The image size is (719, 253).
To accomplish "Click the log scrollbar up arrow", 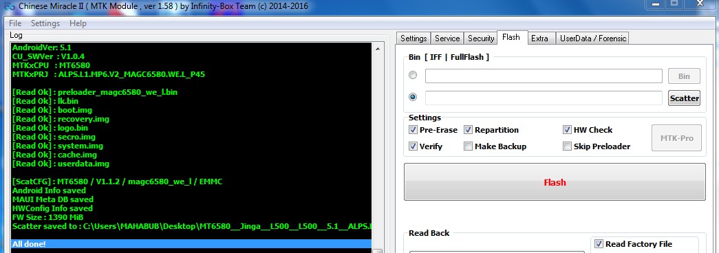I will click(x=378, y=49).
